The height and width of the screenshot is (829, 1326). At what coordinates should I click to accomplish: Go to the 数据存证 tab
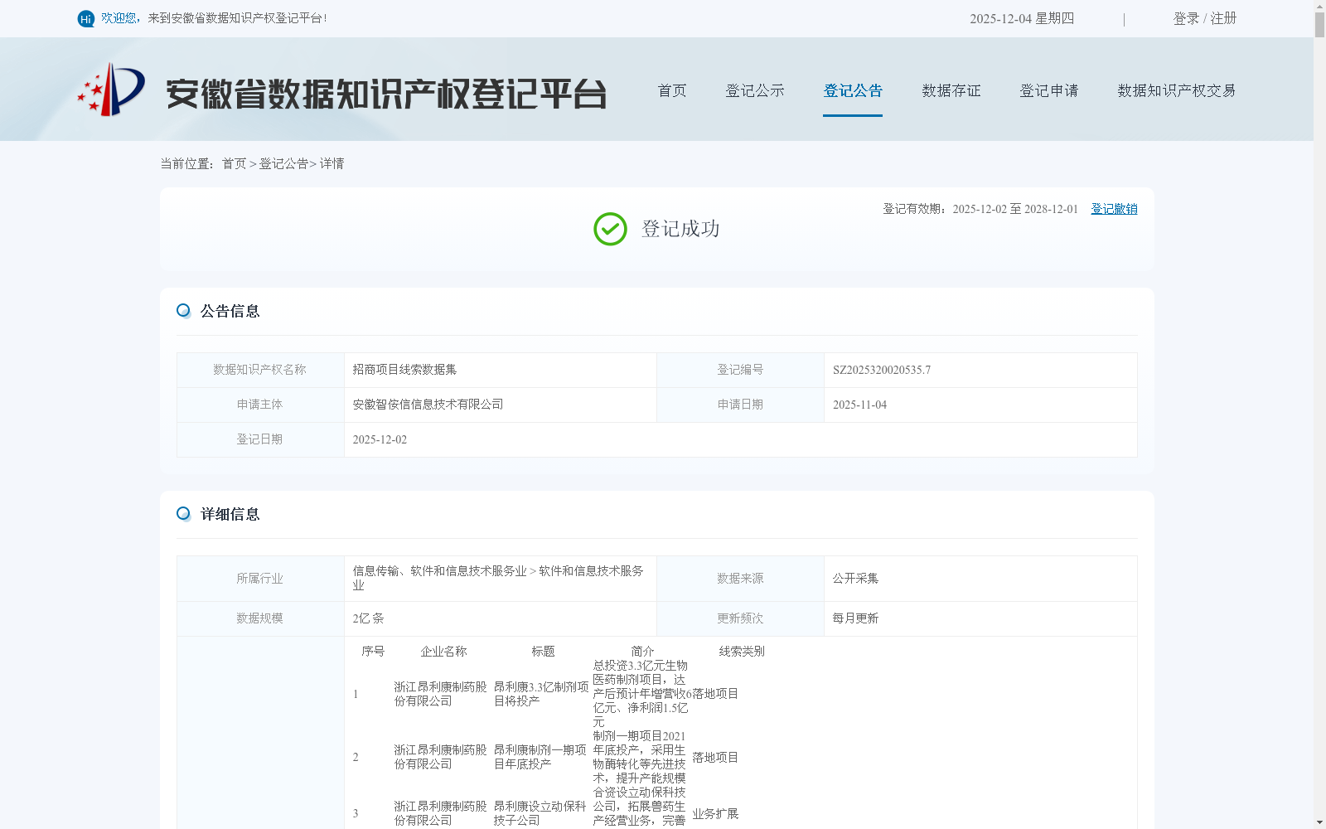click(951, 90)
